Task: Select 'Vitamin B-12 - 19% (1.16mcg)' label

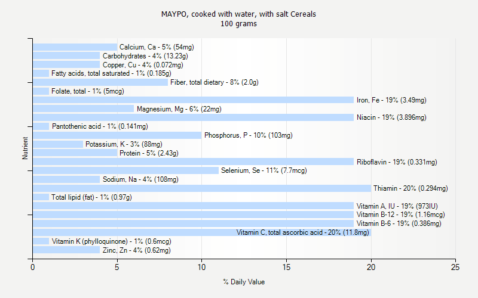Action: point(400,215)
